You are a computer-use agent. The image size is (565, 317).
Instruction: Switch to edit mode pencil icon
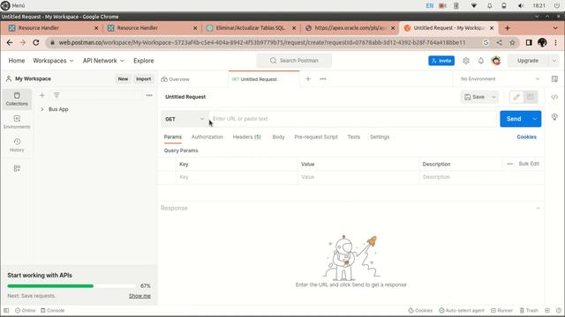pyautogui.click(x=516, y=97)
